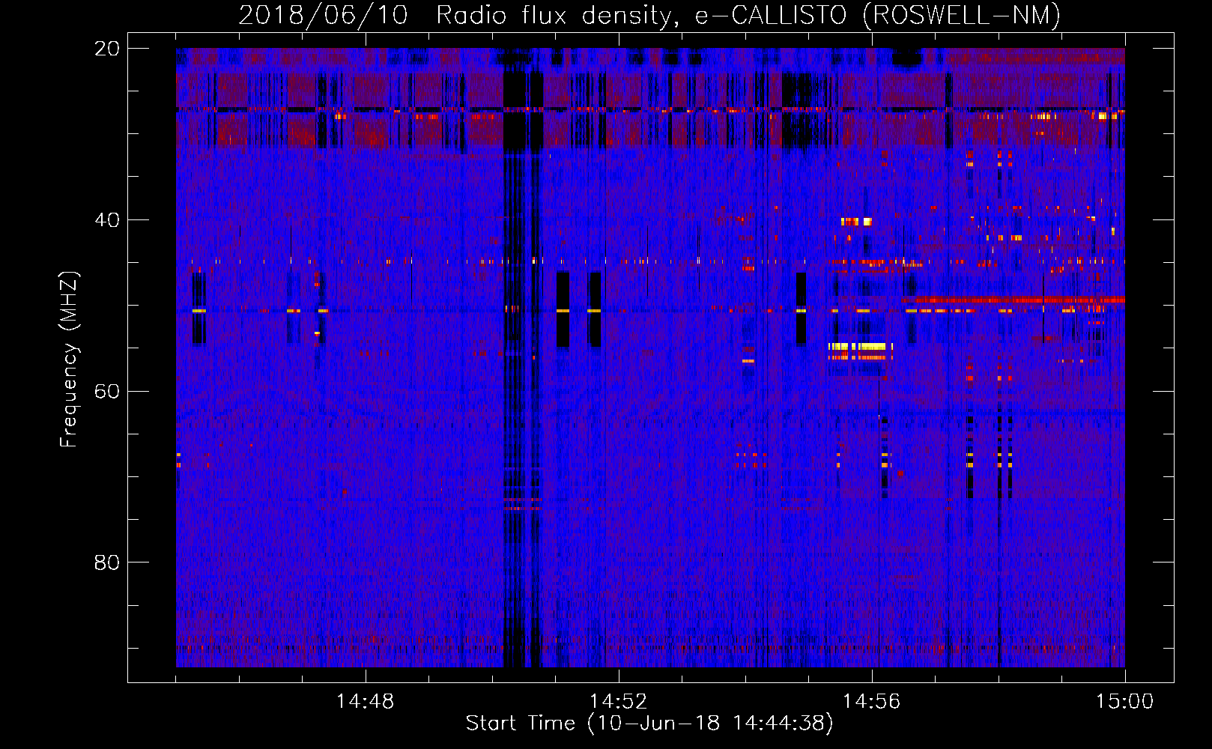Click the '80' frequency tick label
This screenshot has width=1212, height=749.
pos(107,562)
